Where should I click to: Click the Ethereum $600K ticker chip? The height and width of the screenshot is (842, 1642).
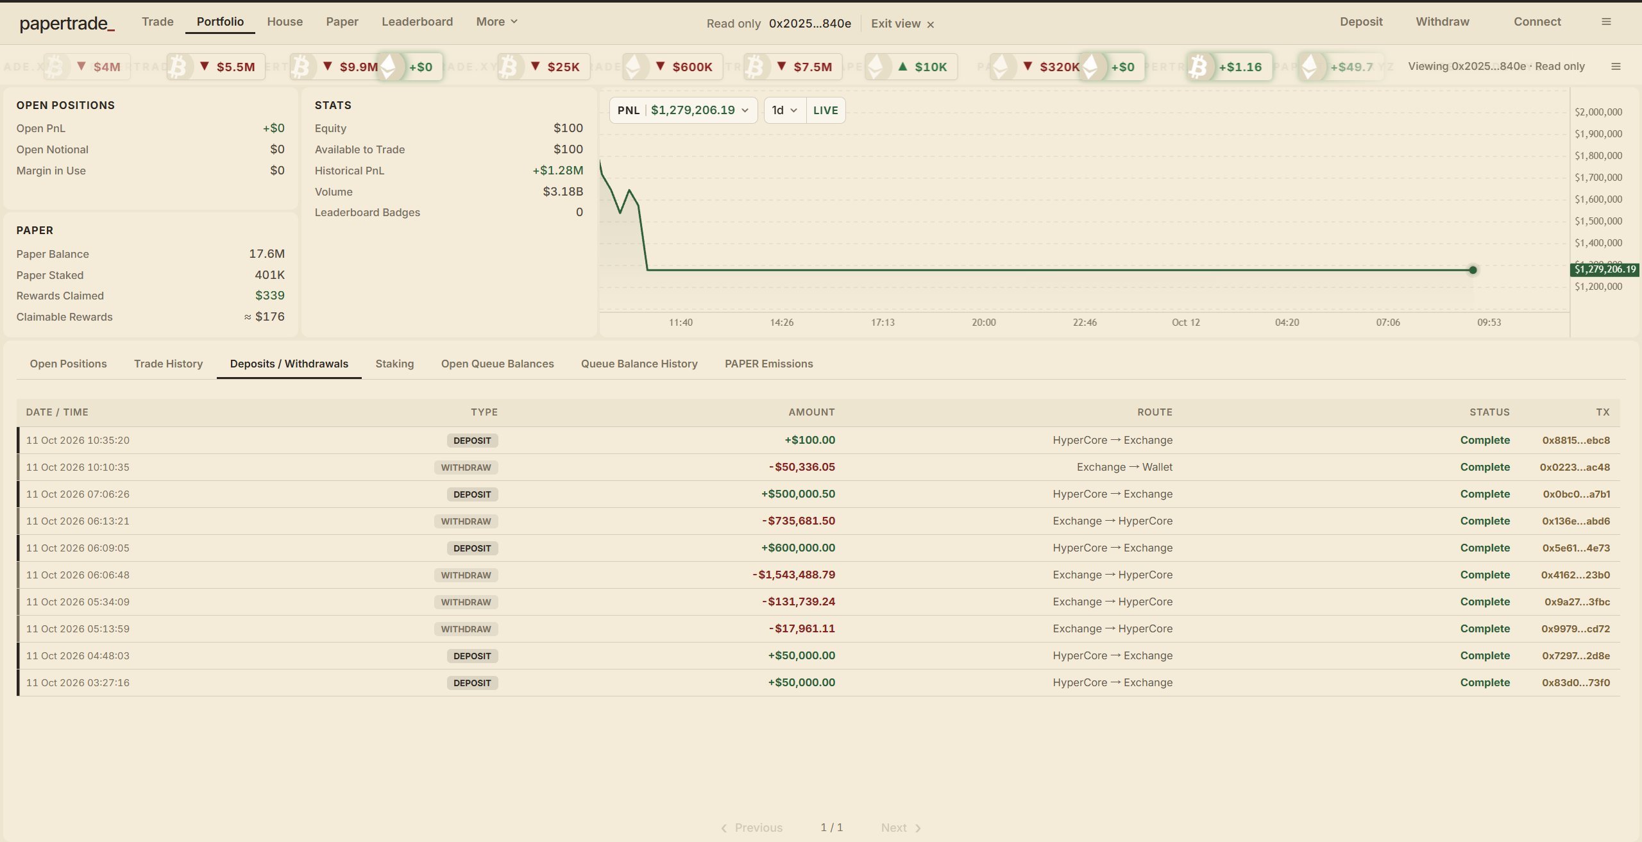[673, 67]
